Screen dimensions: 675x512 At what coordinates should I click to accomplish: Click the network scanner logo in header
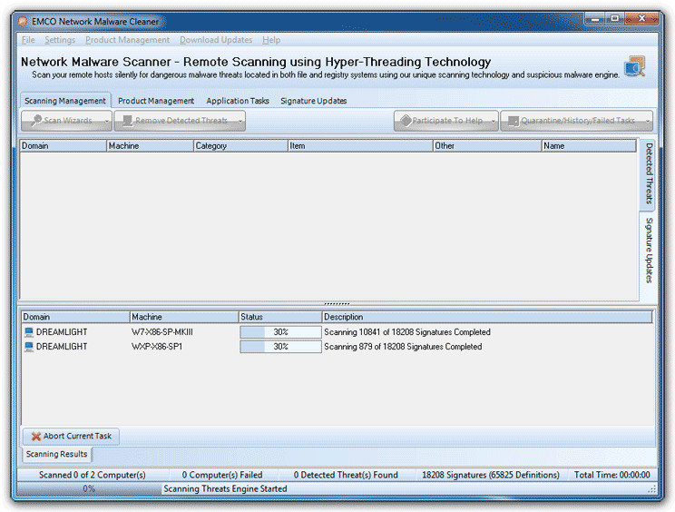(x=635, y=67)
